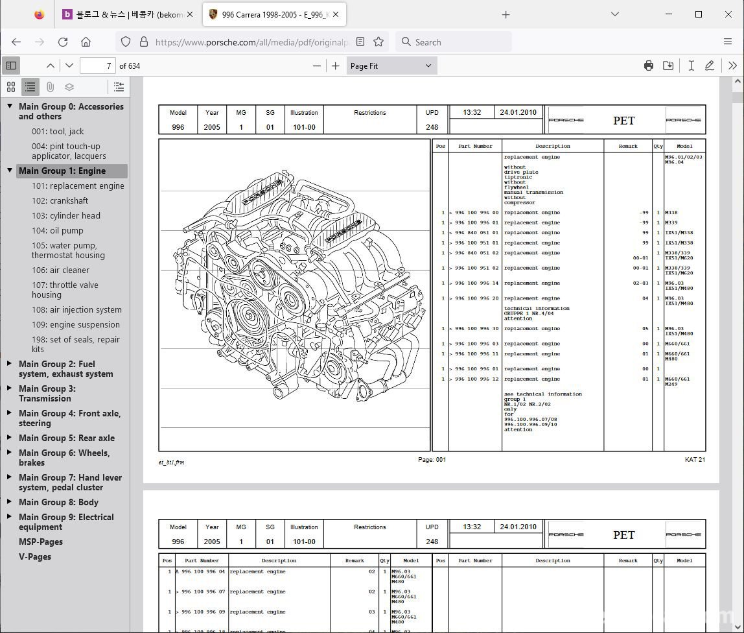Expand Main Group 2: Fuel system
744x633 pixels.
[9, 364]
